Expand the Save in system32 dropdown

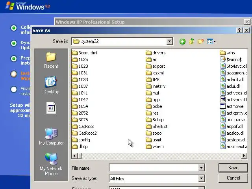click(169, 41)
